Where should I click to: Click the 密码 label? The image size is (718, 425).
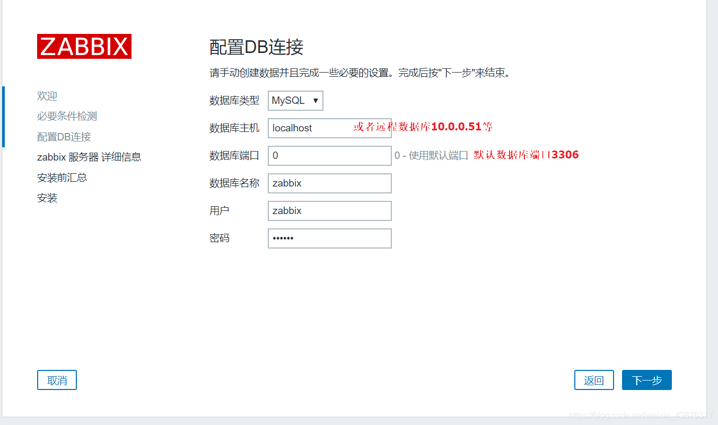point(220,238)
